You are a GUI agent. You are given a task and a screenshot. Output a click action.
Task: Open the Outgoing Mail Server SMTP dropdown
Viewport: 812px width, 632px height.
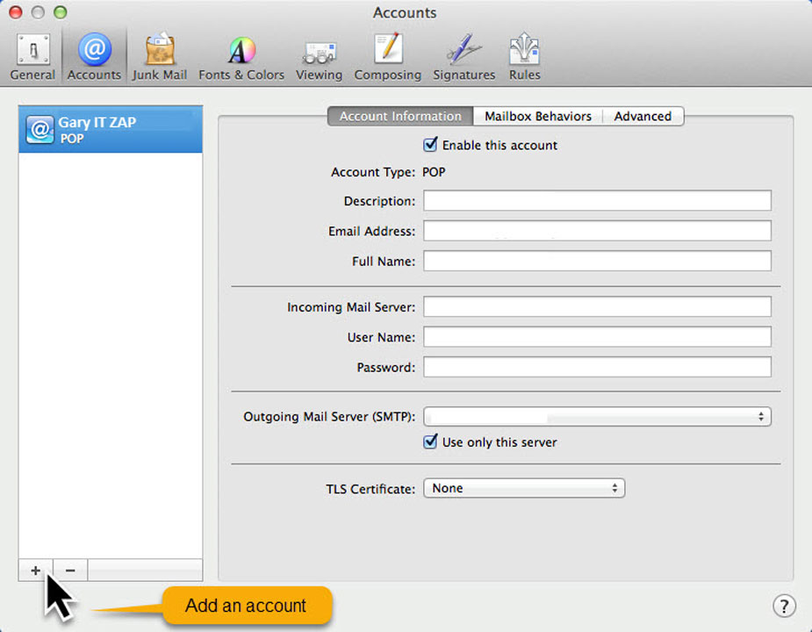pos(597,416)
